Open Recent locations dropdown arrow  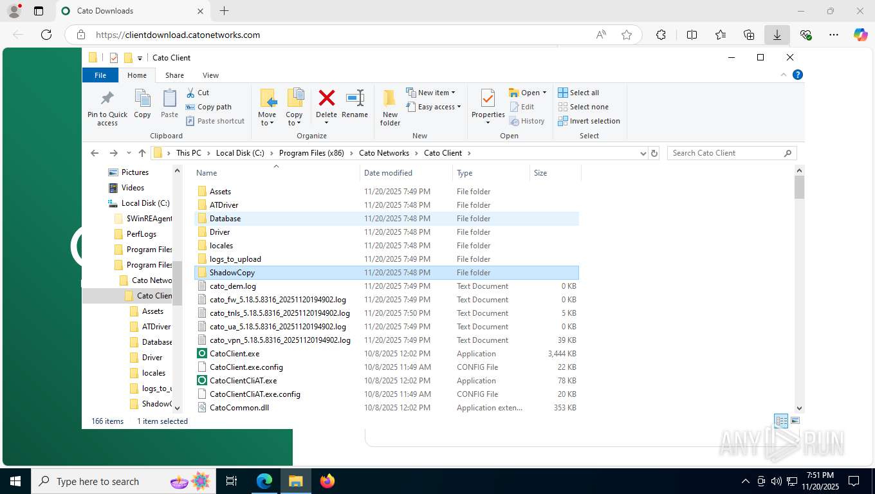[129, 153]
